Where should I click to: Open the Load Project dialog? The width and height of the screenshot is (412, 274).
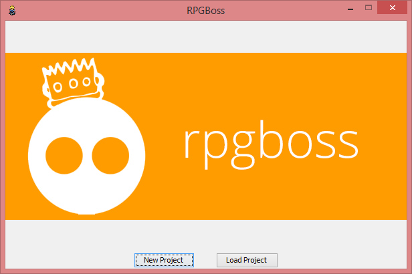pos(247,260)
